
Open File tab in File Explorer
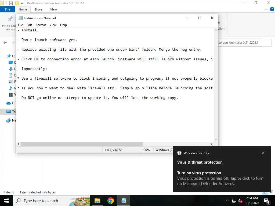click(x=7, y=9)
